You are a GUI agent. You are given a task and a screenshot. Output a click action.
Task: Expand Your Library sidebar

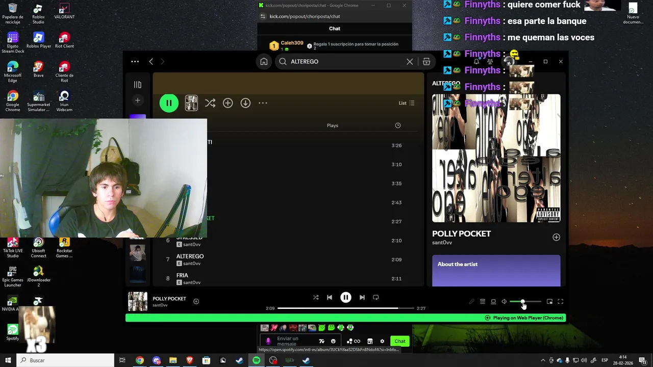(137, 85)
